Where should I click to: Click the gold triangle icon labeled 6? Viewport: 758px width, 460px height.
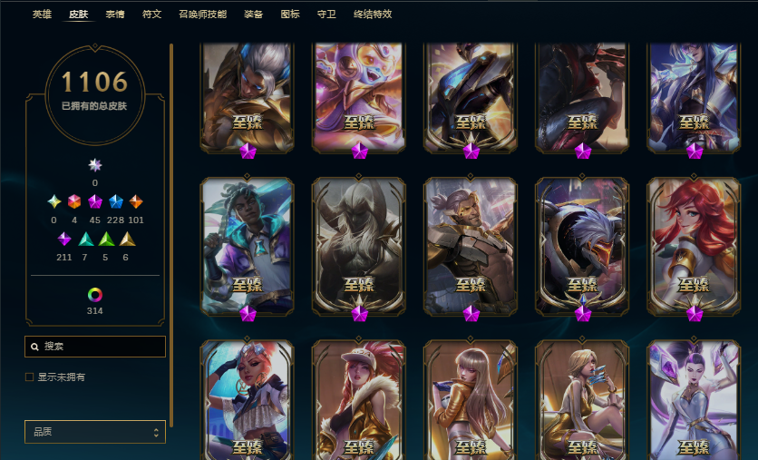pos(127,239)
